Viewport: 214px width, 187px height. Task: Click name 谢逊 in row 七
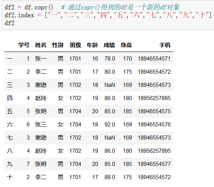tap(41, 137)
